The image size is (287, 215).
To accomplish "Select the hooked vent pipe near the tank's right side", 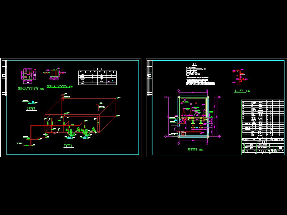I will click(x=98, y=107).
